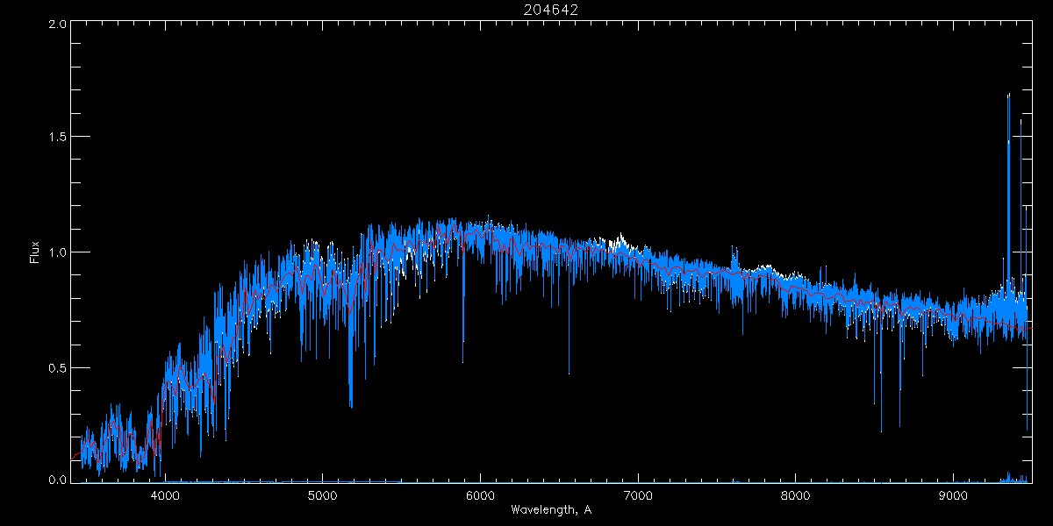Click the 1.5 flux tick label
Viewport: 1053px width, 526px height.
[56, 138]
